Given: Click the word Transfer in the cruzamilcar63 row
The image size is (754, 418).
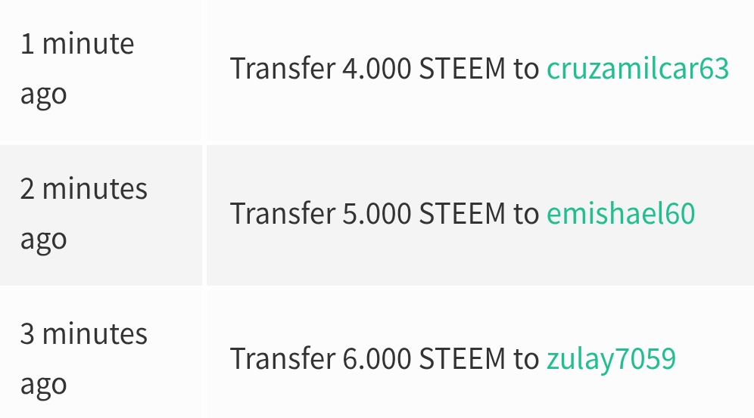Looking at the screenshot, I should tap(283, 68).
